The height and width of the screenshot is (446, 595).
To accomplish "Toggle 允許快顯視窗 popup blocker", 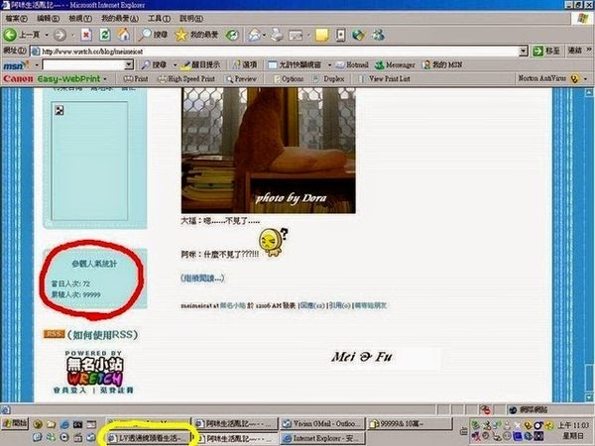I will click(295, 64).
